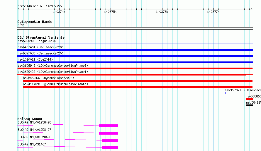Viewport: 261px width, 151px height.
Task: Select the SLC4A9|NM_001258428 transcript label
Action: pos(34,122)
